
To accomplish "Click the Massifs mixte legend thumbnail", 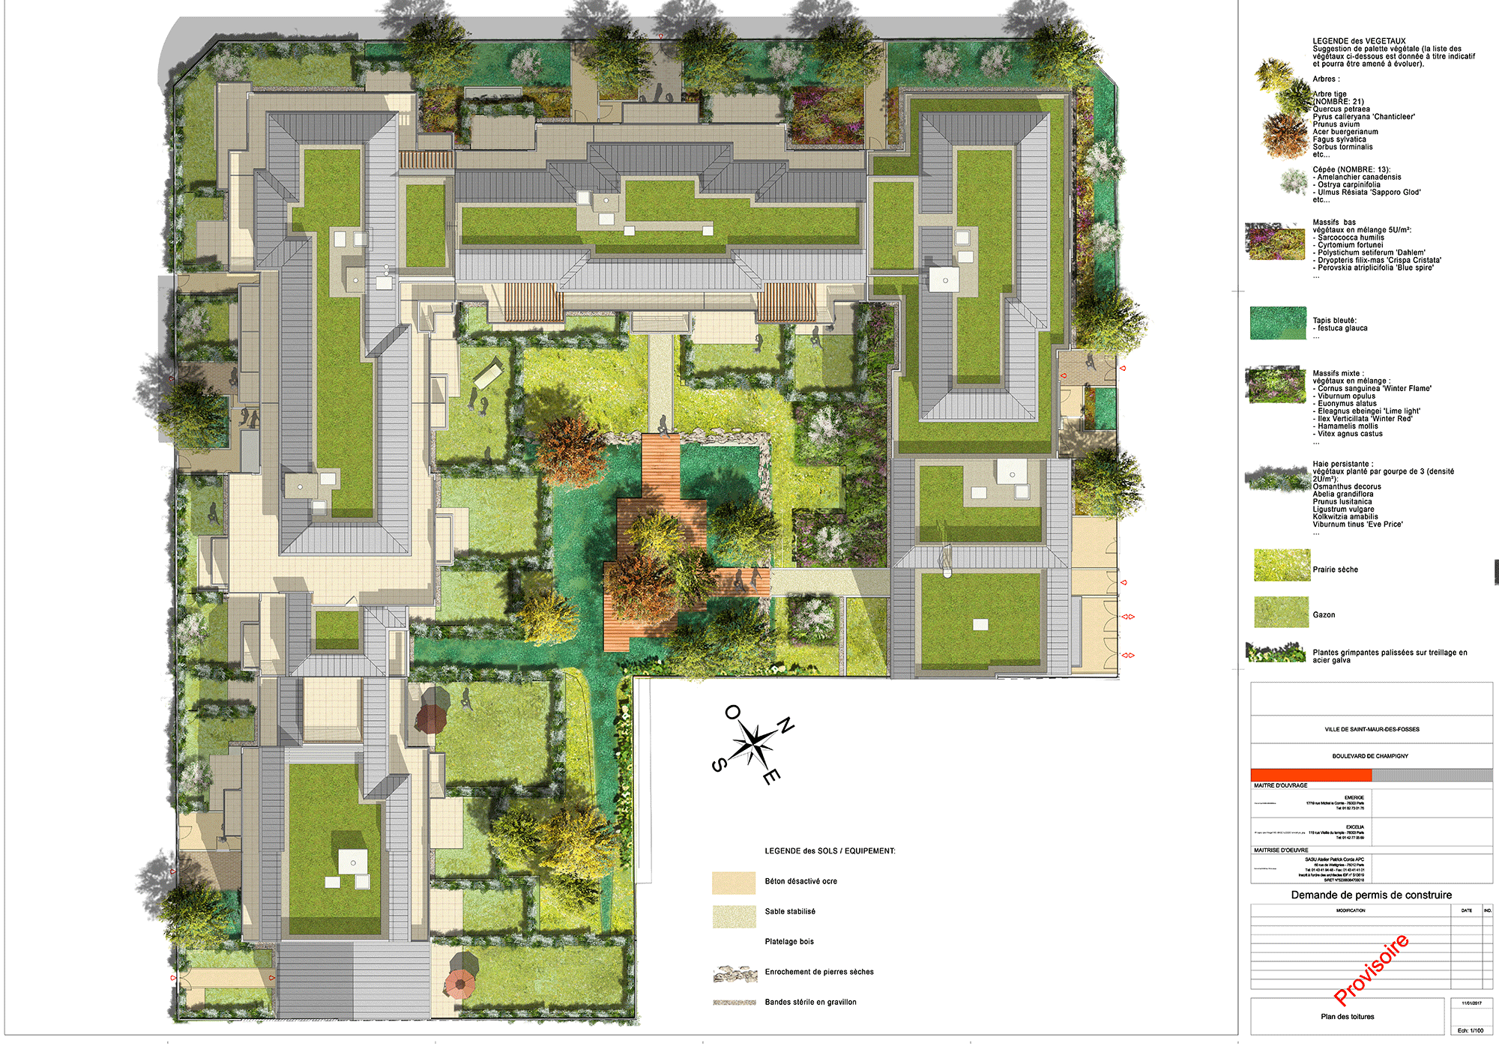I will coord(1275,384).
